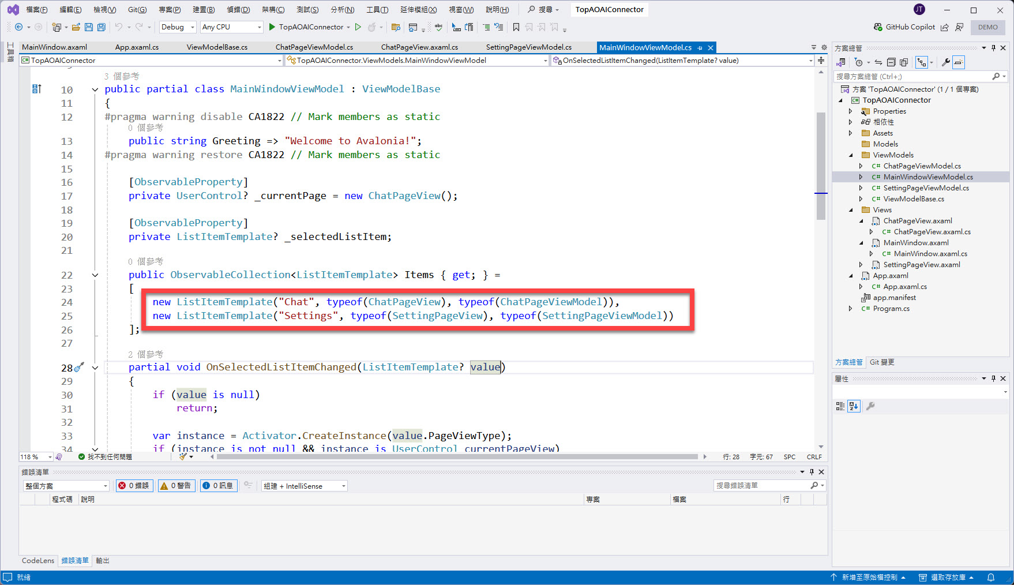
Task: Click the Comment out selected lines icon
Action: 486,27
